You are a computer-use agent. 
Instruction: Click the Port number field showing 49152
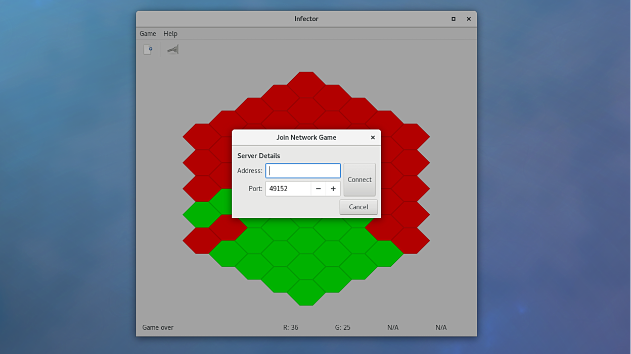pos(288,189)
